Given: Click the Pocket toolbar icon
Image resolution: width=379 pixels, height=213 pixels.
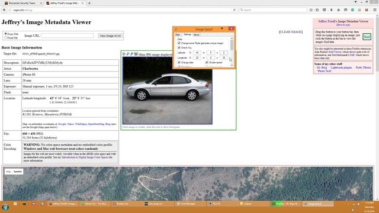Looking at the screenshot, I should [x=324, y=10].
